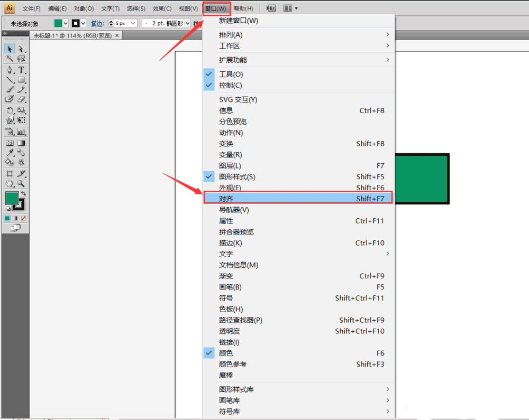Select the Paintbrush tool
Viewport: 529px width, 420px height.
click(x=10, y=90)
